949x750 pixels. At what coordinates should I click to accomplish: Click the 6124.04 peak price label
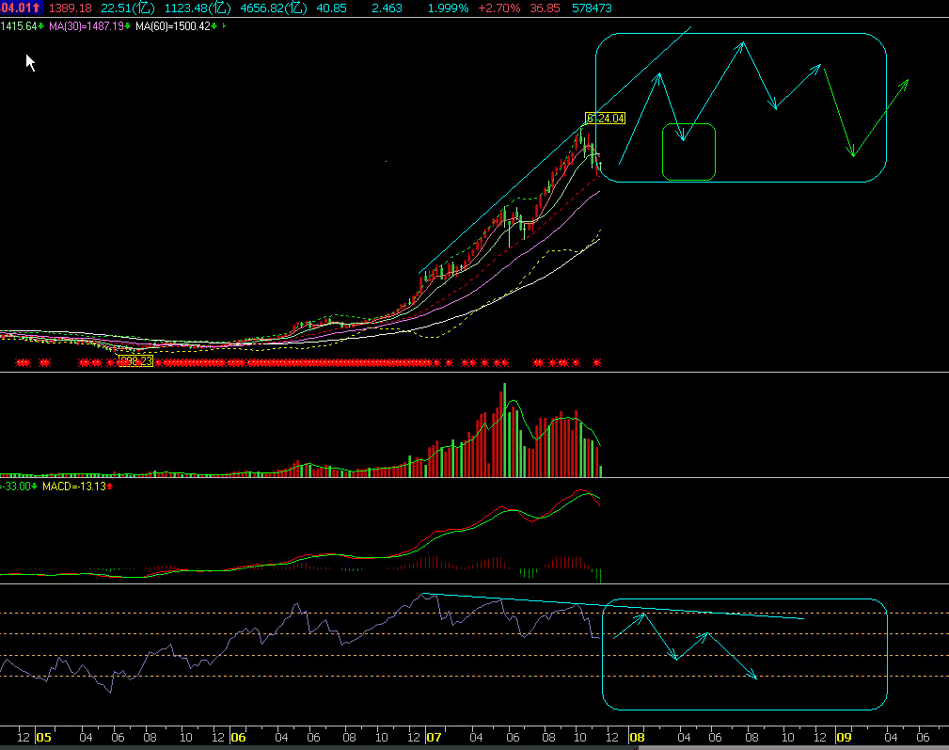(605, 118)
